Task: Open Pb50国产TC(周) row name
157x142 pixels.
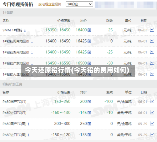Action: pyautogui.click(x=14, y=124)
